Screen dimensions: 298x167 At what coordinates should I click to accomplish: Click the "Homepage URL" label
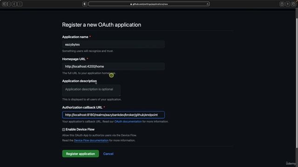pos(74,59)
